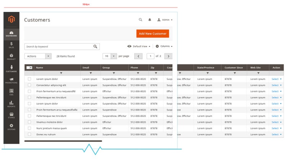Open the Admin account menu

tap(165, 20)
